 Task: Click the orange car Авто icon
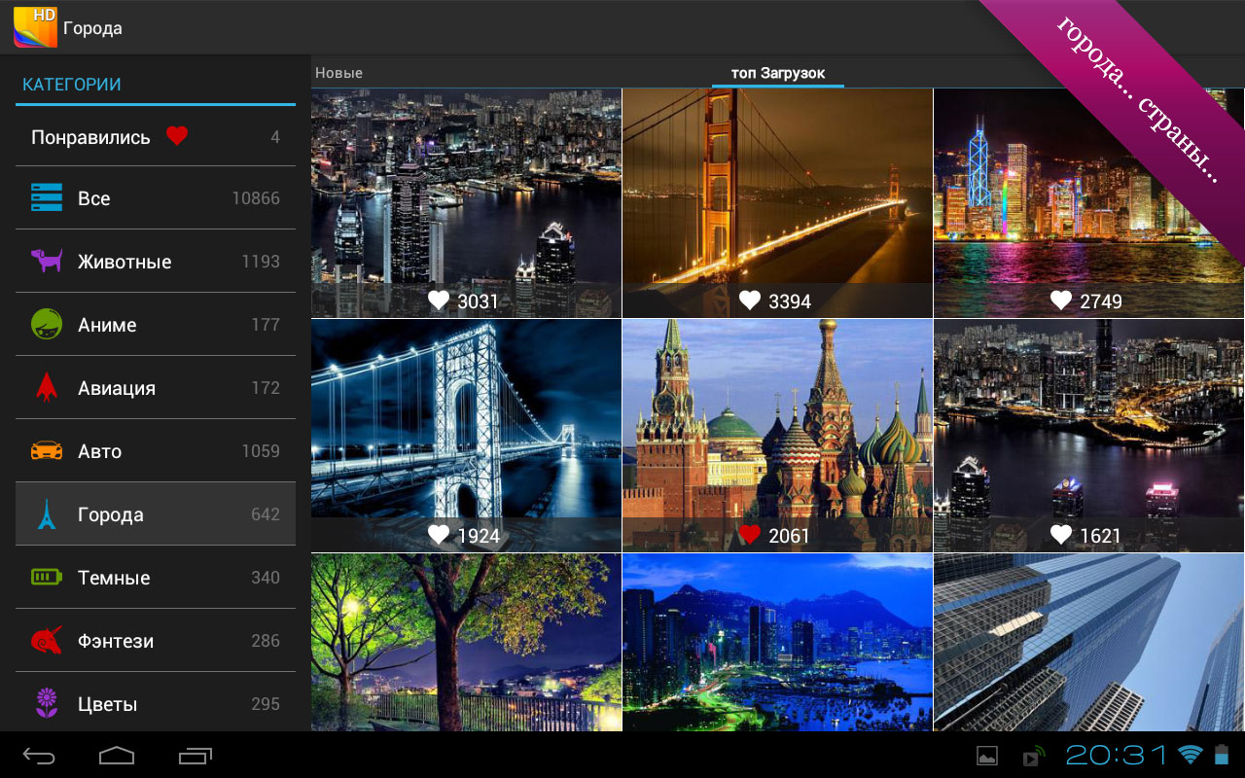pyautogui.click(x=47, y=450)
